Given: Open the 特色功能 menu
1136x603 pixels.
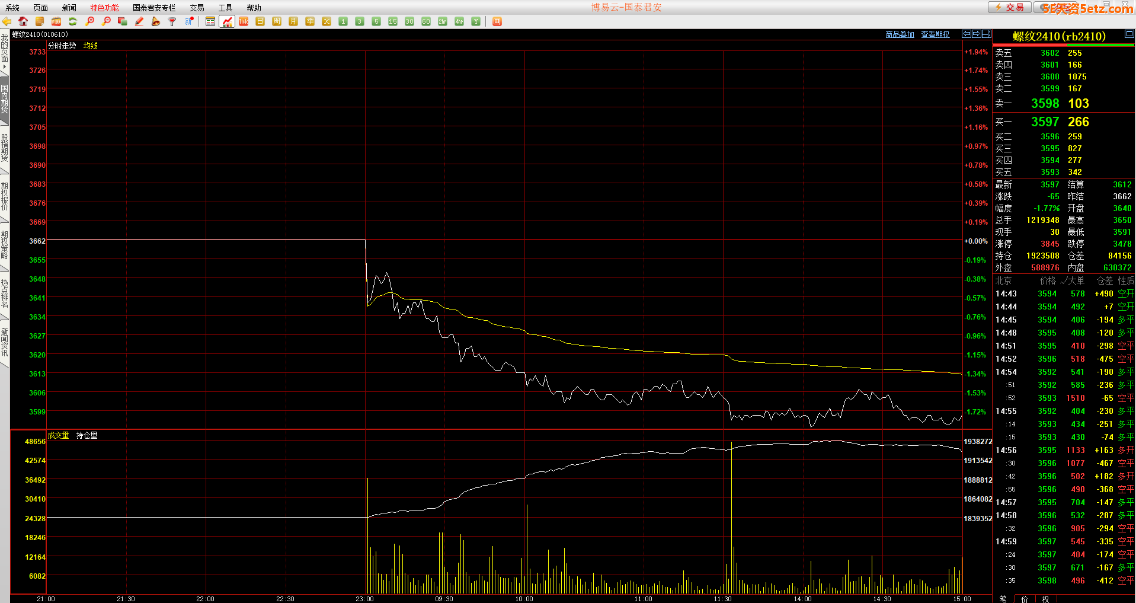Looking at the screenshot, I should 104,8.
